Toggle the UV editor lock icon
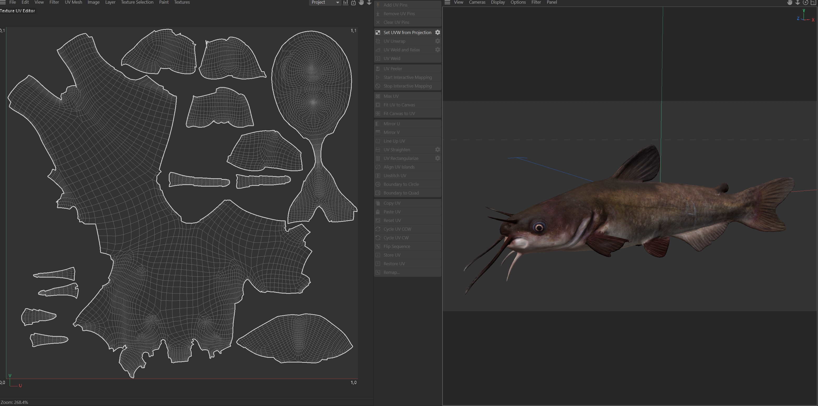 [x=353, y=3]
